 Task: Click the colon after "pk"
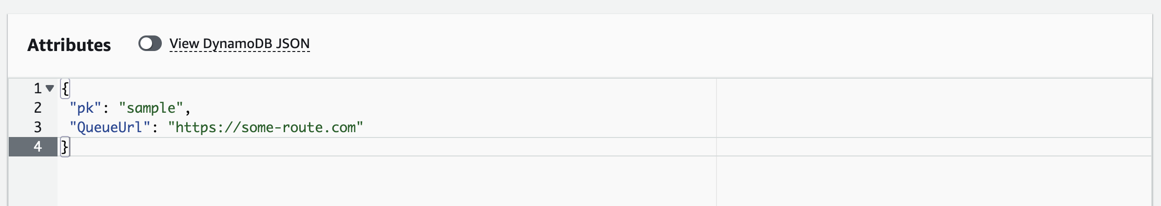point(106,108)
